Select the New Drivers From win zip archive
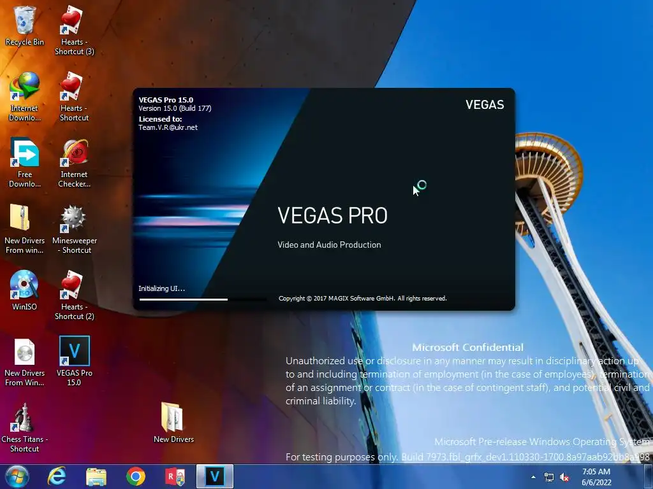 [25, 229]
